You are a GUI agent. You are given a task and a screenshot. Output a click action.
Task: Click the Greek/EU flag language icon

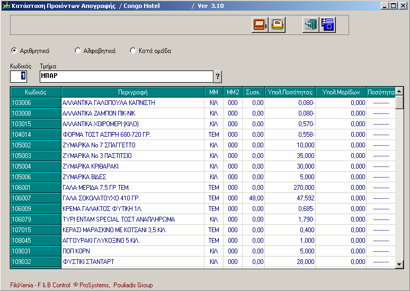328,25
